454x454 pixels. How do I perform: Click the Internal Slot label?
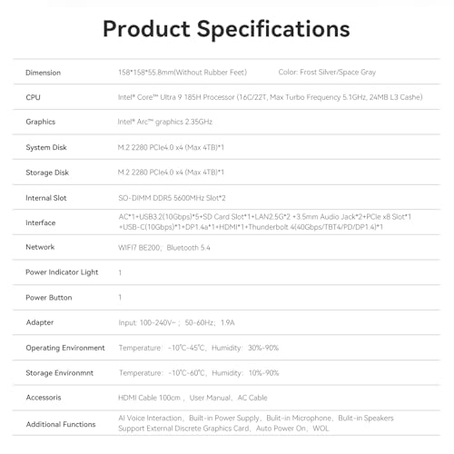(x=46, y=198)
